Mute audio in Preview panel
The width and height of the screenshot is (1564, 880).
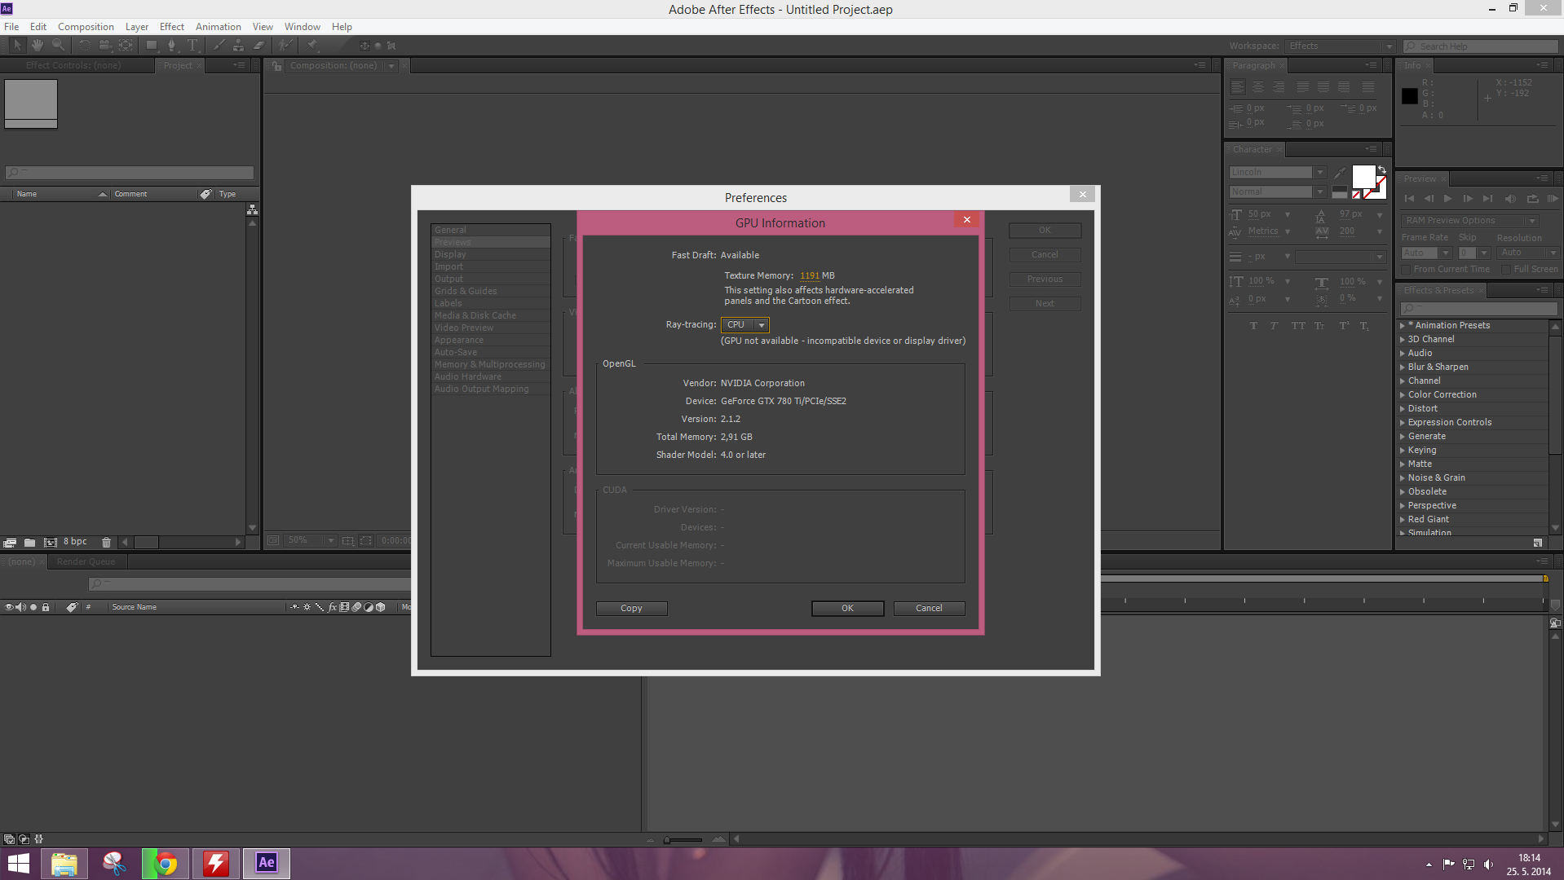tap(1510, 199)
